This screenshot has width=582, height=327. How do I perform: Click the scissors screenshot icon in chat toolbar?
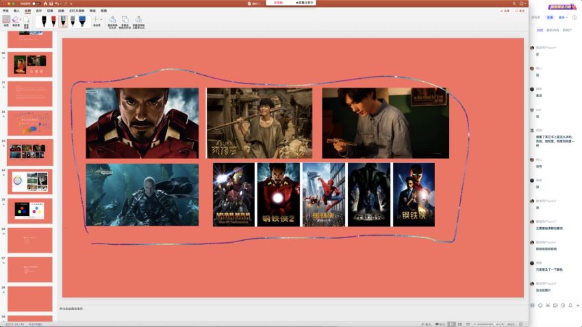pyautogui.click(x=548, y=306)
